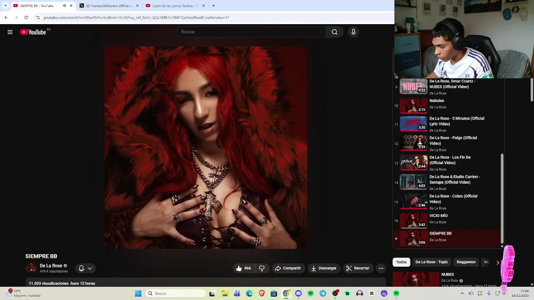Open a new browser tab
Screen dimensions: 534x300
point(213,6)
